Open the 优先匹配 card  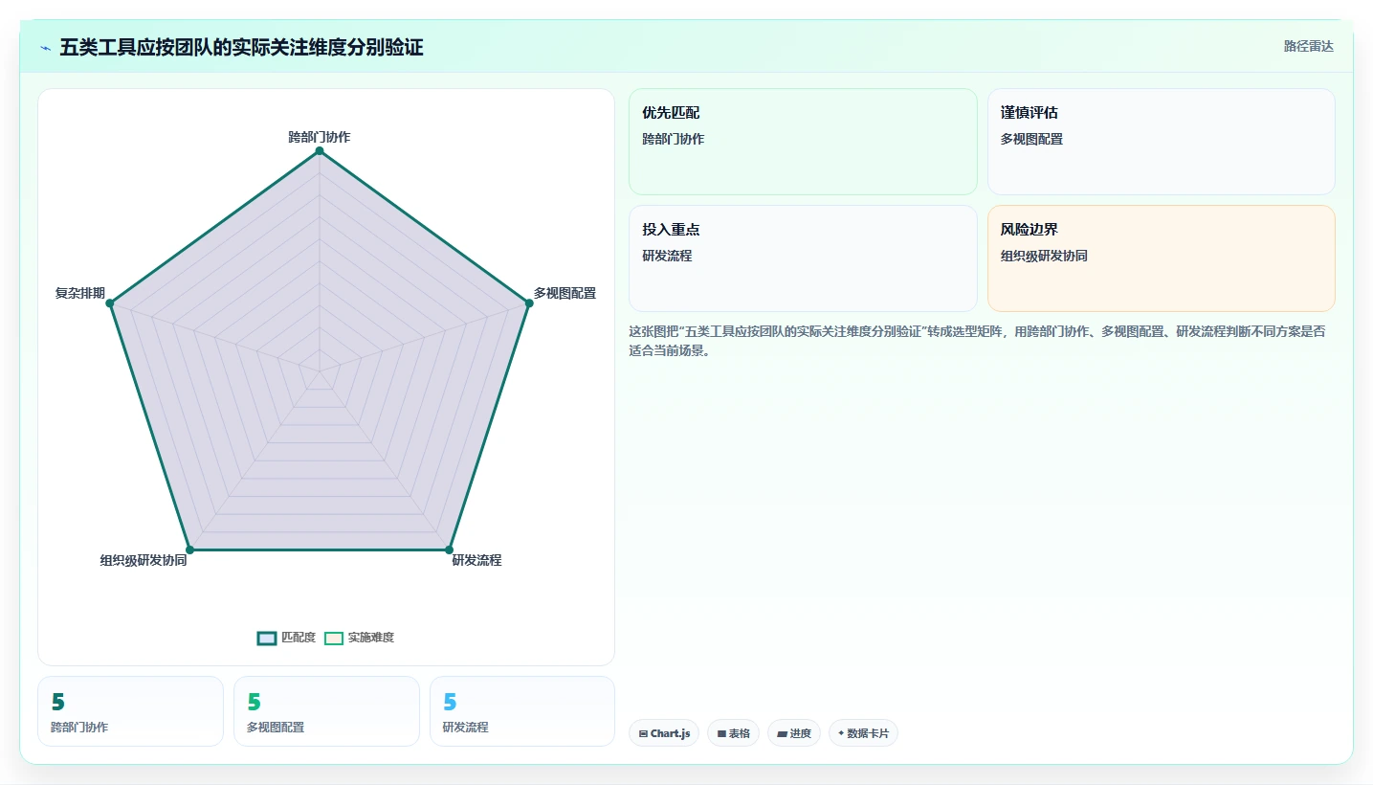pyautogui.click(x=803, y=142)
